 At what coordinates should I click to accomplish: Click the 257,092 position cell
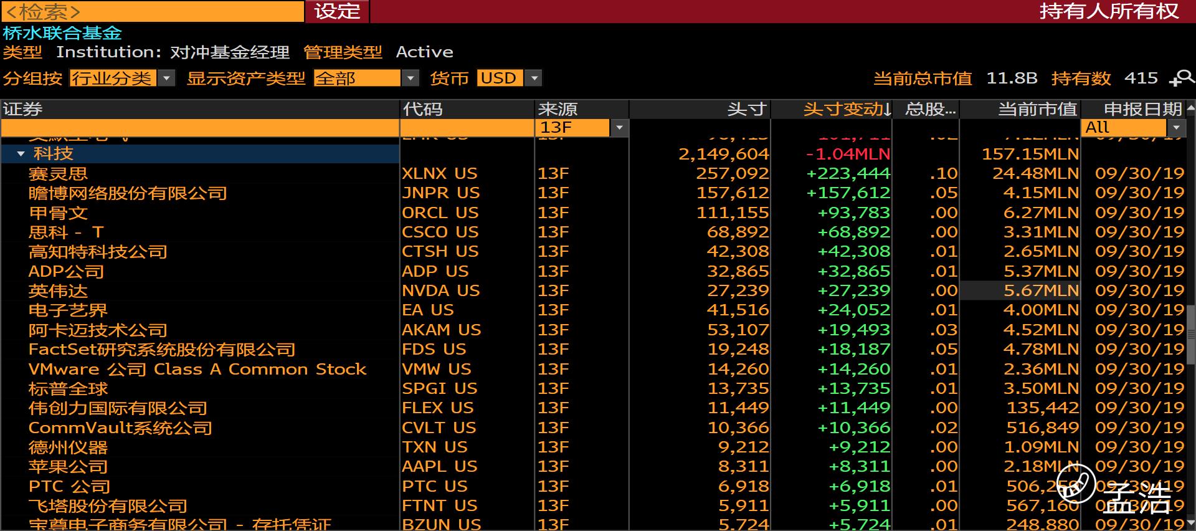tap(733, 173)
